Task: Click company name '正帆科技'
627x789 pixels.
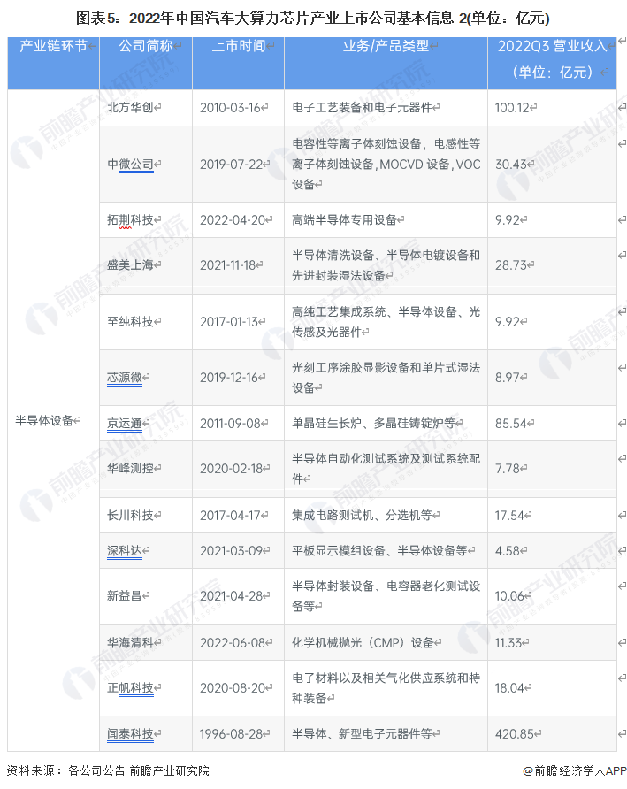Action: [x=130, y=688]
